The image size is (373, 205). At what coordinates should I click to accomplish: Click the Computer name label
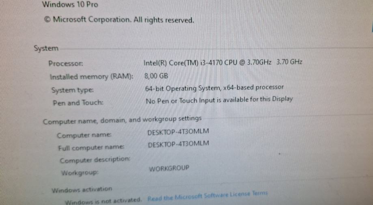[84, 135]
